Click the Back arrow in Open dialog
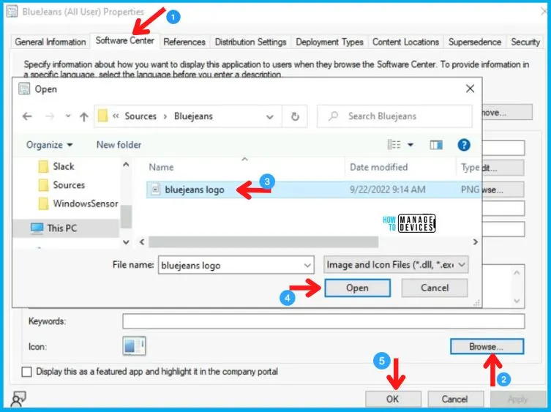This screenshot has width=551, height=412. (27, 116)
